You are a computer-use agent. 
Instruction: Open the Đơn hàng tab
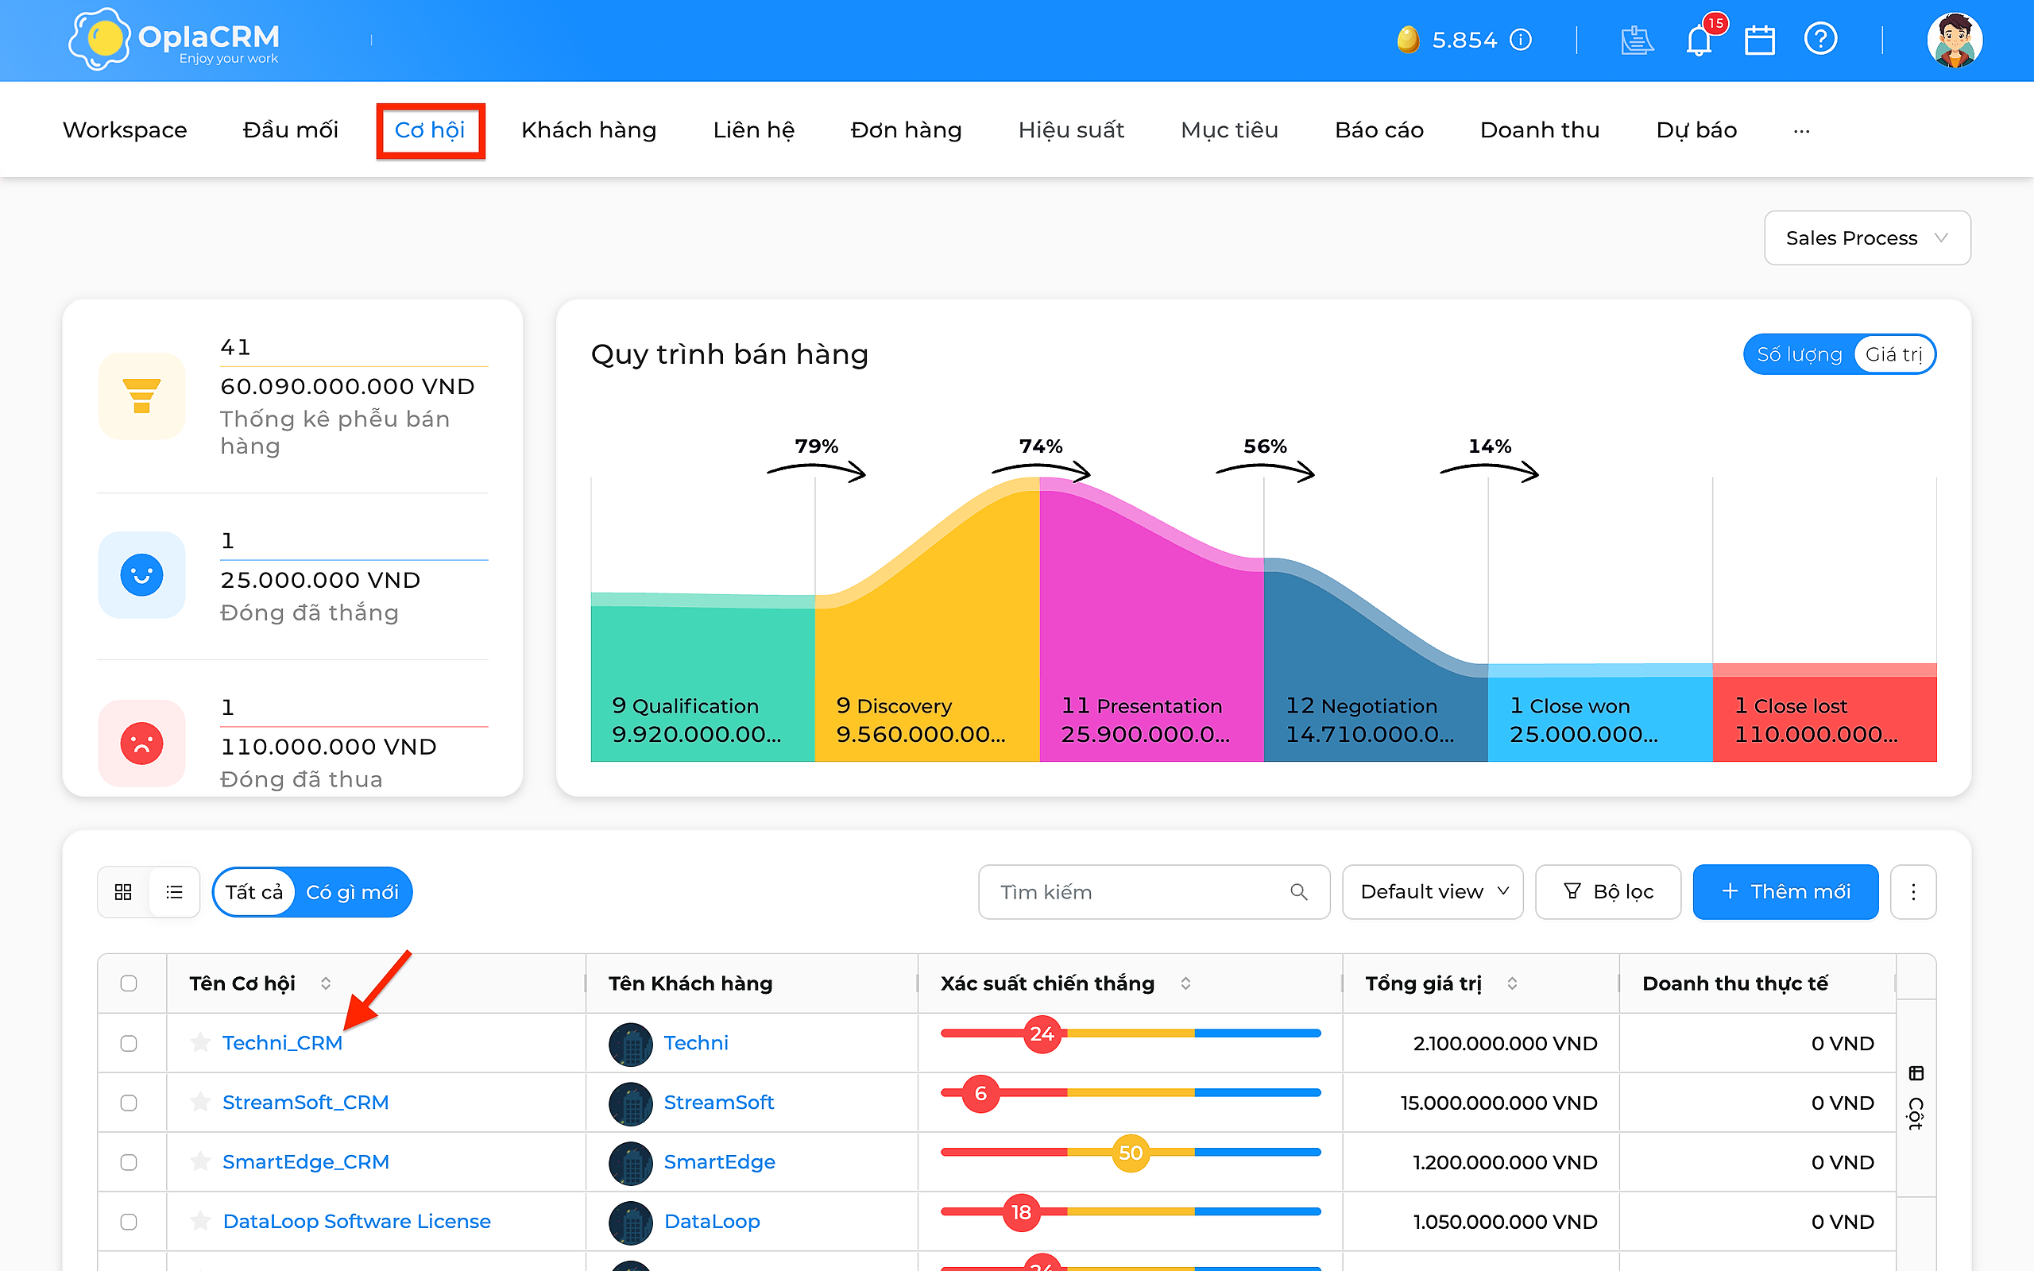tap(906, 130)
